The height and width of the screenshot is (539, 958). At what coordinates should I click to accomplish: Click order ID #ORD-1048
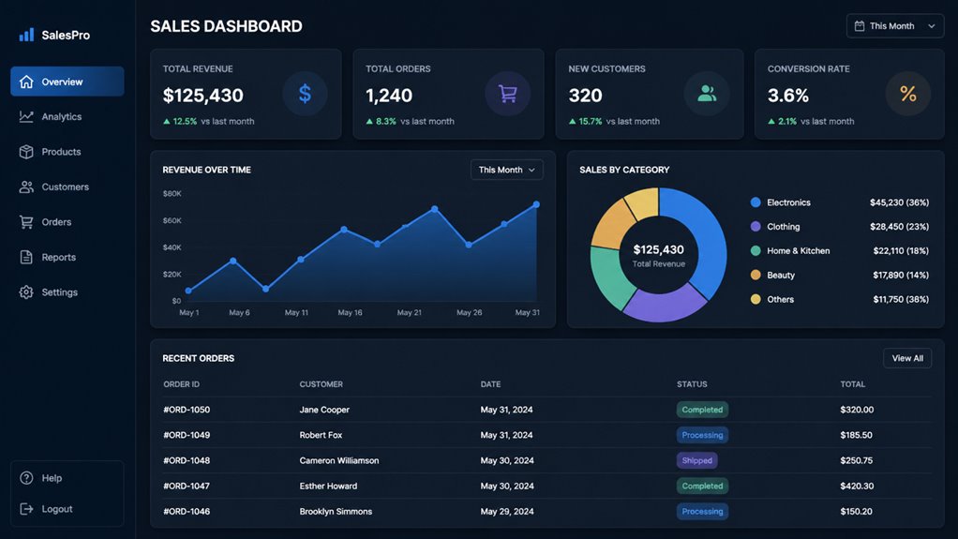[x=187, y=461]
